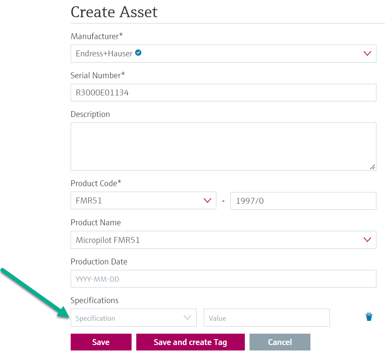The image size is (385, 354).
Task: Open the Product Name dropdown arrow
Action: [367, 240]
